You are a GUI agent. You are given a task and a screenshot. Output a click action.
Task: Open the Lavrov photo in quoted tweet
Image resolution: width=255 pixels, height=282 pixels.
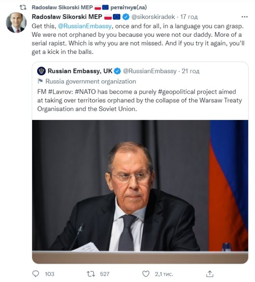(140, 185)
